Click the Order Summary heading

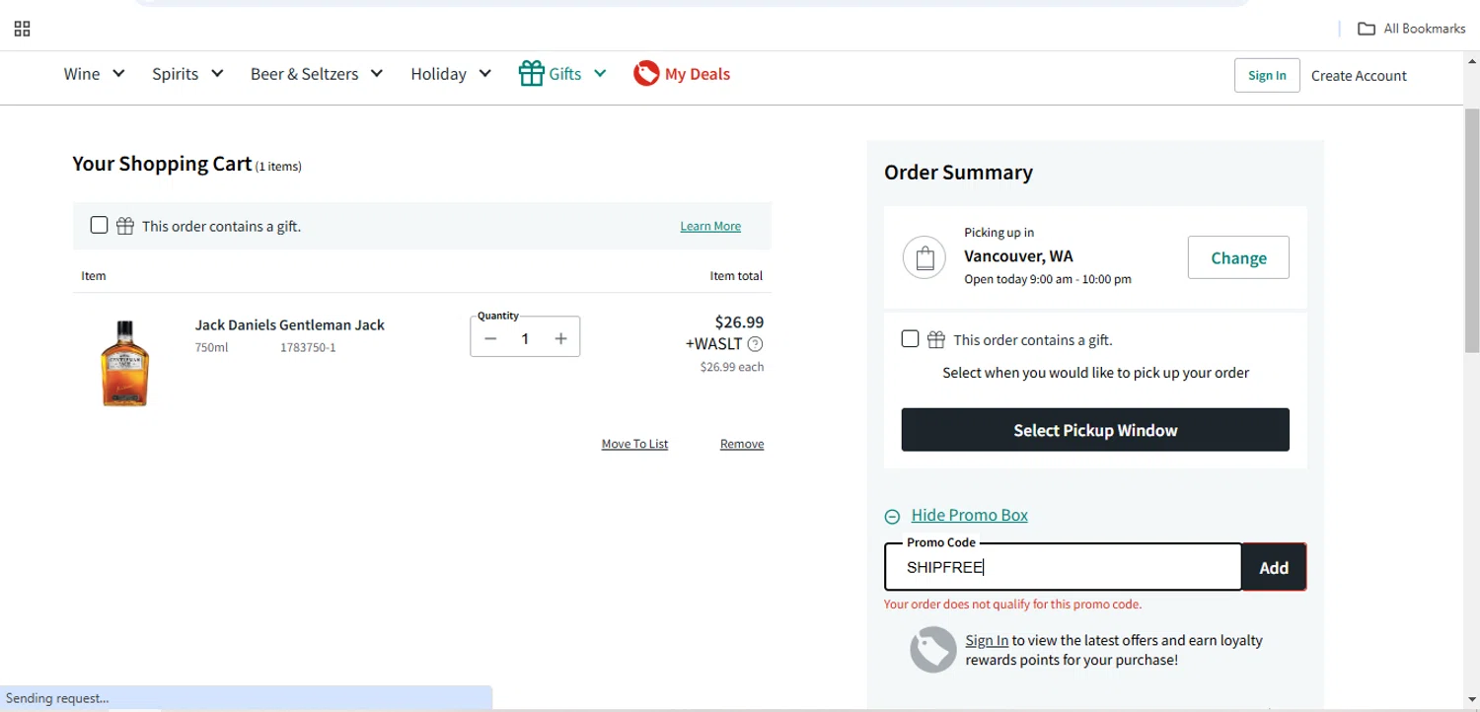(x=958, y=172)
